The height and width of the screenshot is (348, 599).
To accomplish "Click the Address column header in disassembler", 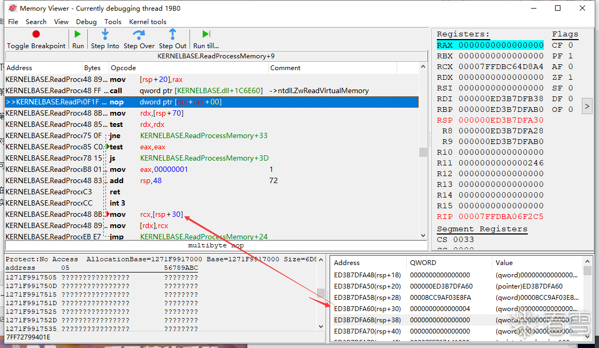I will [x=43, y=67].
